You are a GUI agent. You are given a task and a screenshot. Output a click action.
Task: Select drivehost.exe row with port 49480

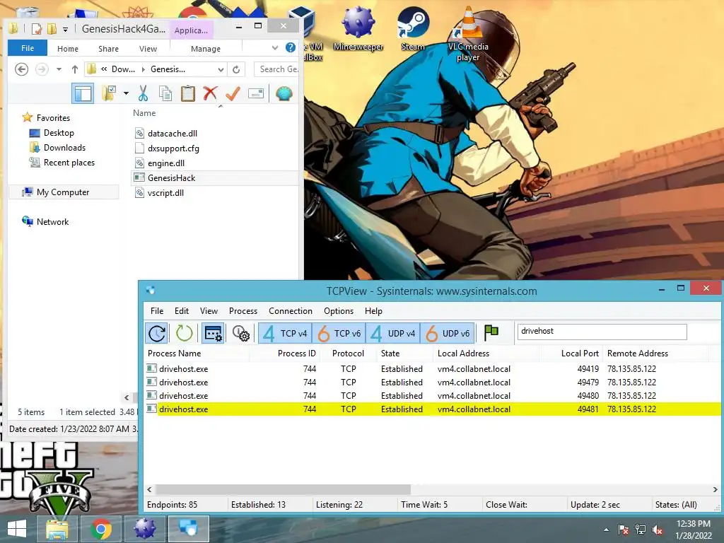(432, 396)
